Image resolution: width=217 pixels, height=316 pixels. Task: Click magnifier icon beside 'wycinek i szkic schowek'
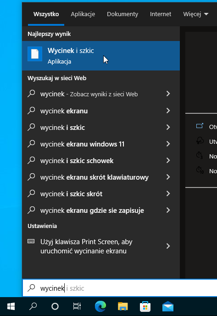click(31, 160)
